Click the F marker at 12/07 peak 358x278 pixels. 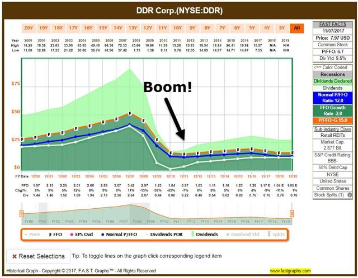130,113
